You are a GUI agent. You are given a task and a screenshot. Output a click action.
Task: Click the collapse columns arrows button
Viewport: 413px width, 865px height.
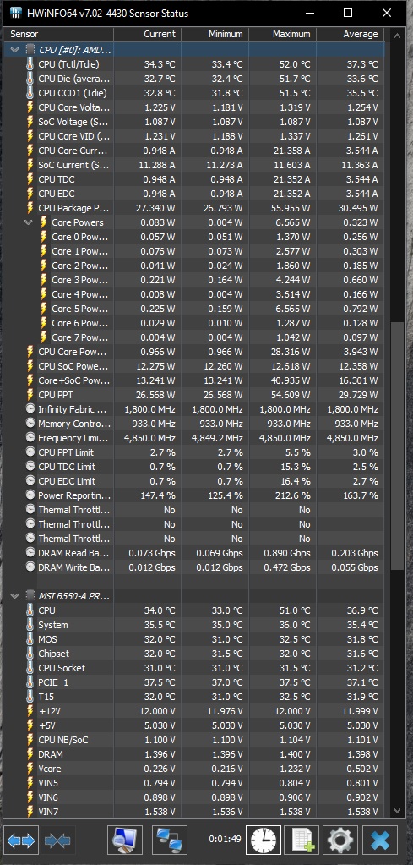pyautogui.click(x=58, y=840)
